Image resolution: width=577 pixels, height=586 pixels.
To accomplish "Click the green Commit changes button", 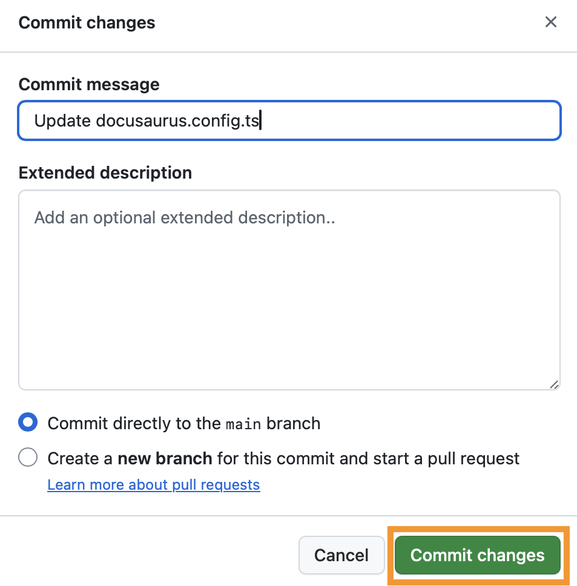I will tap(477, 555).
